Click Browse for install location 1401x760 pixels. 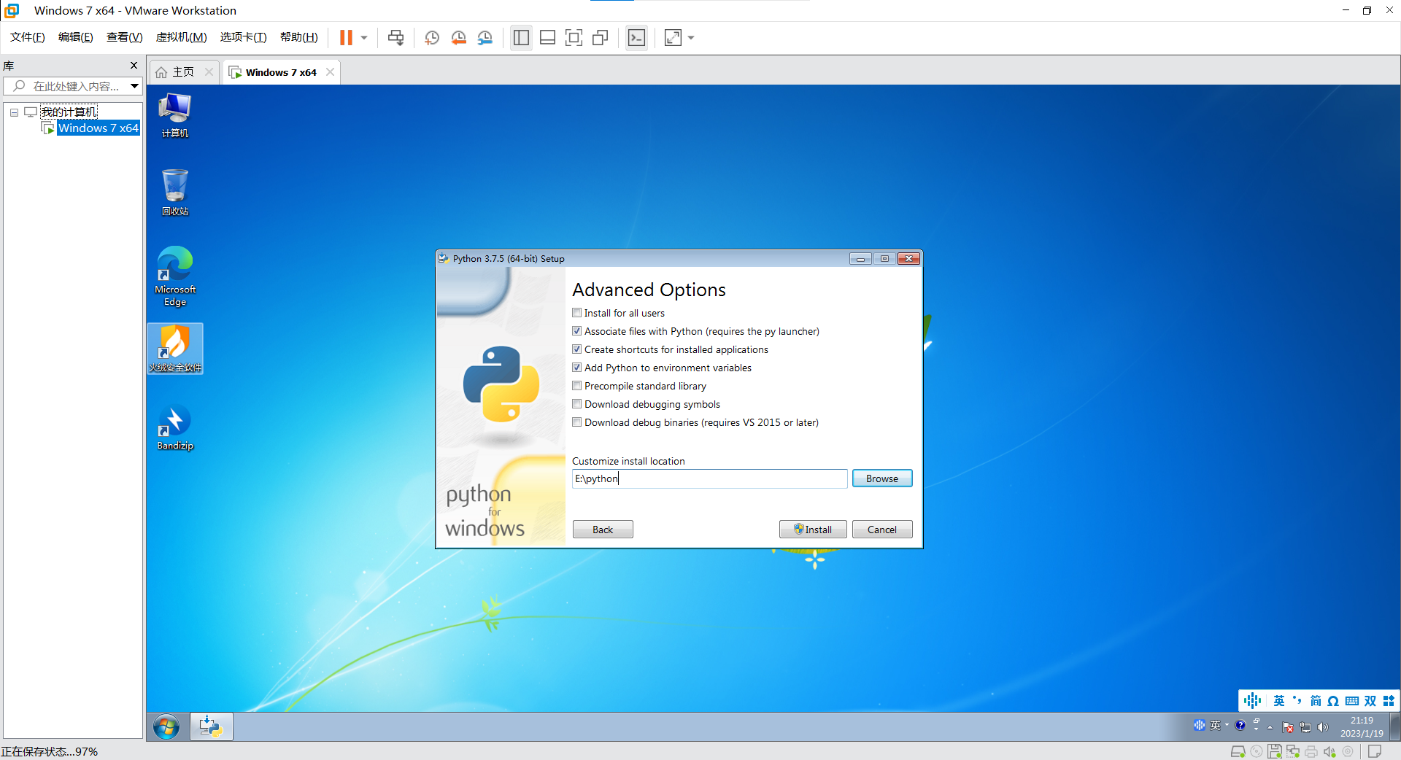[881, 478]
